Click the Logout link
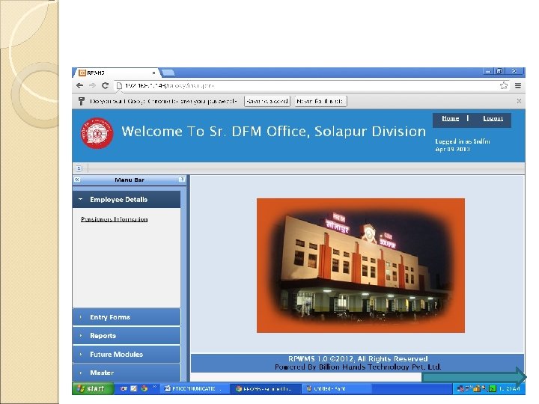The height and width of the screenshot is (404, 539). point(493,118)
